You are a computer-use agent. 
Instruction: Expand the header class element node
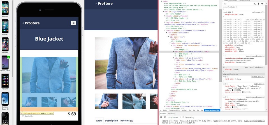[x=165, y=16]
